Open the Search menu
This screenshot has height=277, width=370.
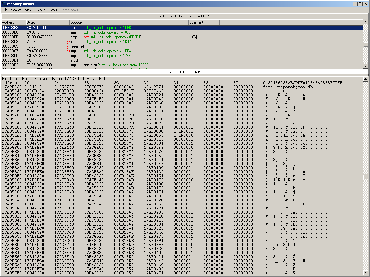click(16, 10)
